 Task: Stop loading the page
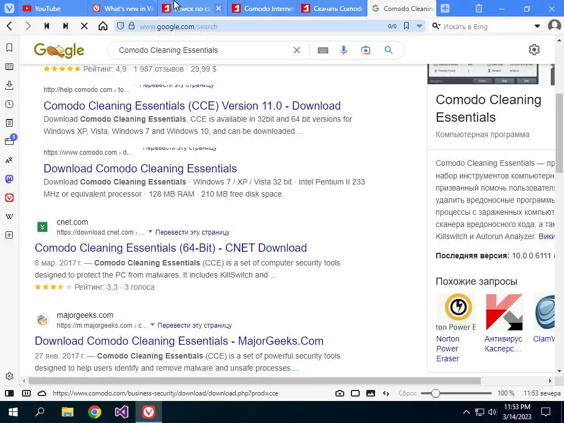[x=84, y=26]
